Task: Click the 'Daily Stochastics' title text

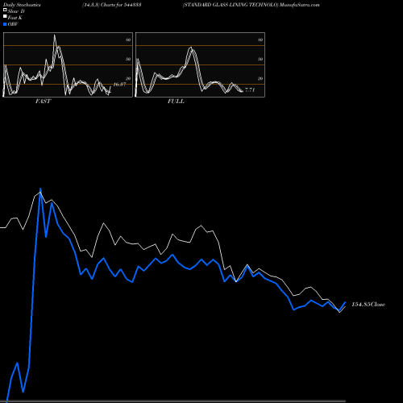Action: pyautogui.click(x=22, y=5)
